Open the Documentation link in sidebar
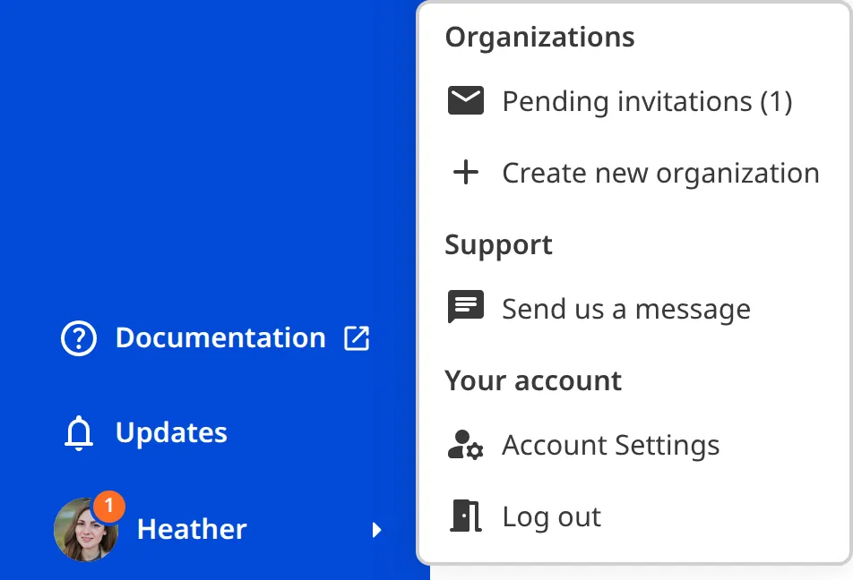The height and width of the screenshot is (580, 853). 220,338
